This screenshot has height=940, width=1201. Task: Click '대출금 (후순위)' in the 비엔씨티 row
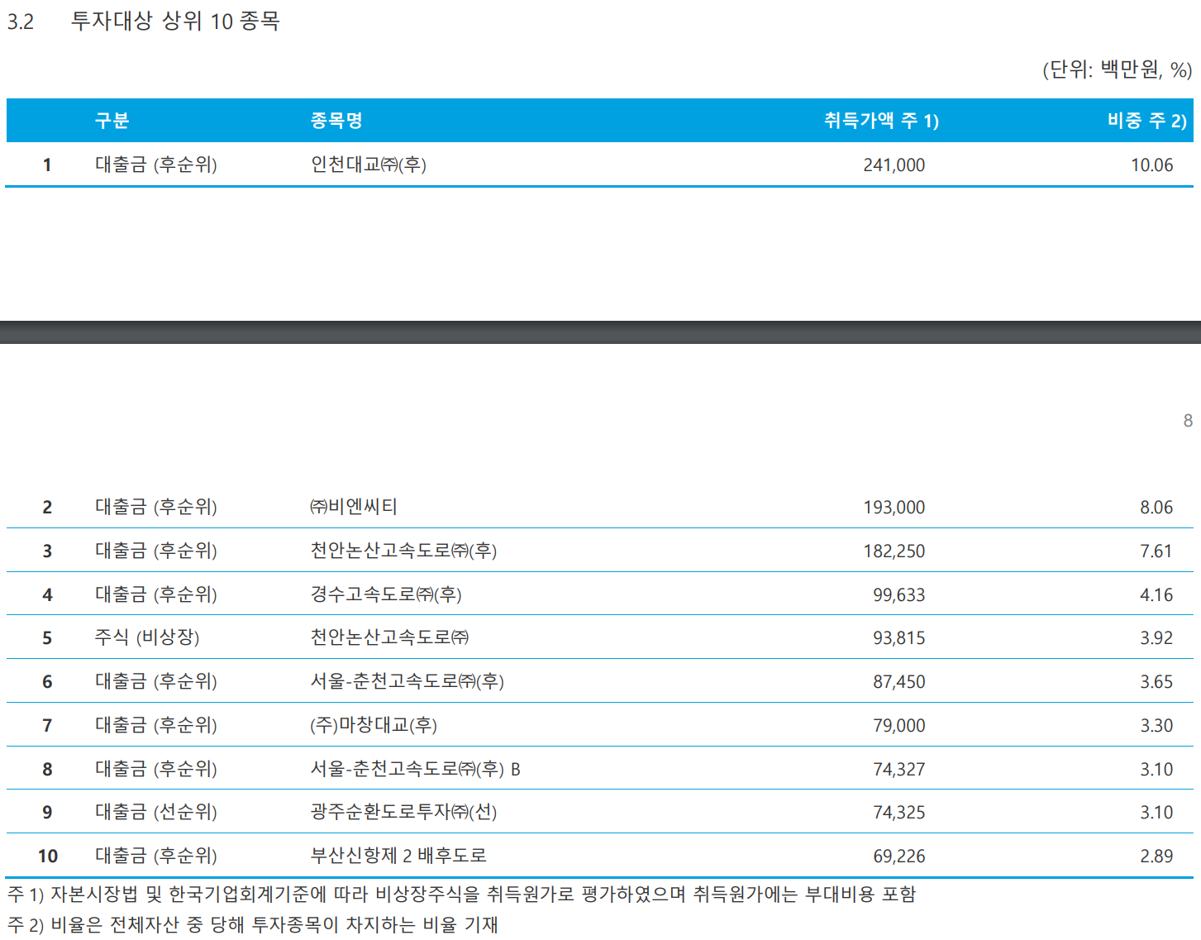pyautogui.click(x=156, y=507)
